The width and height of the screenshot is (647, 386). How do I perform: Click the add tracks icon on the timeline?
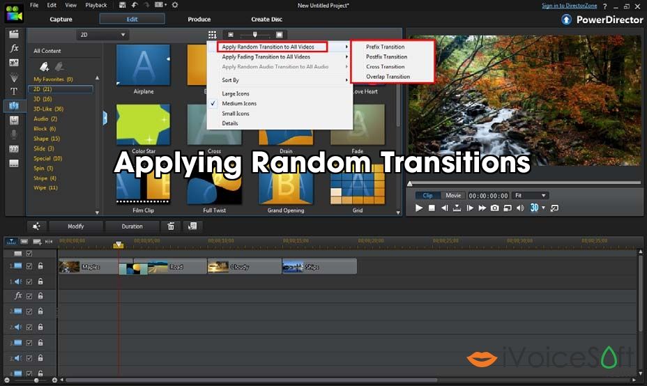click(x=37, y=241)
